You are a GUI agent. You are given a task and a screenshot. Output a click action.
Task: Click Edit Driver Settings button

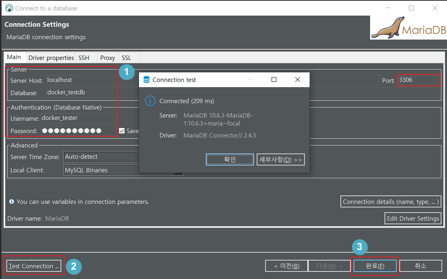(413, 218)
